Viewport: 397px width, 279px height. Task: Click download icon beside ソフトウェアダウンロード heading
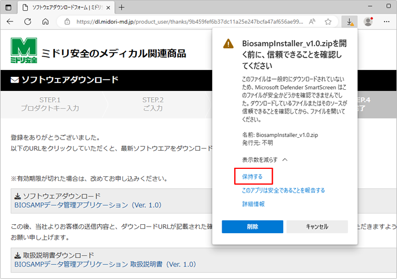tap(18, 197)
